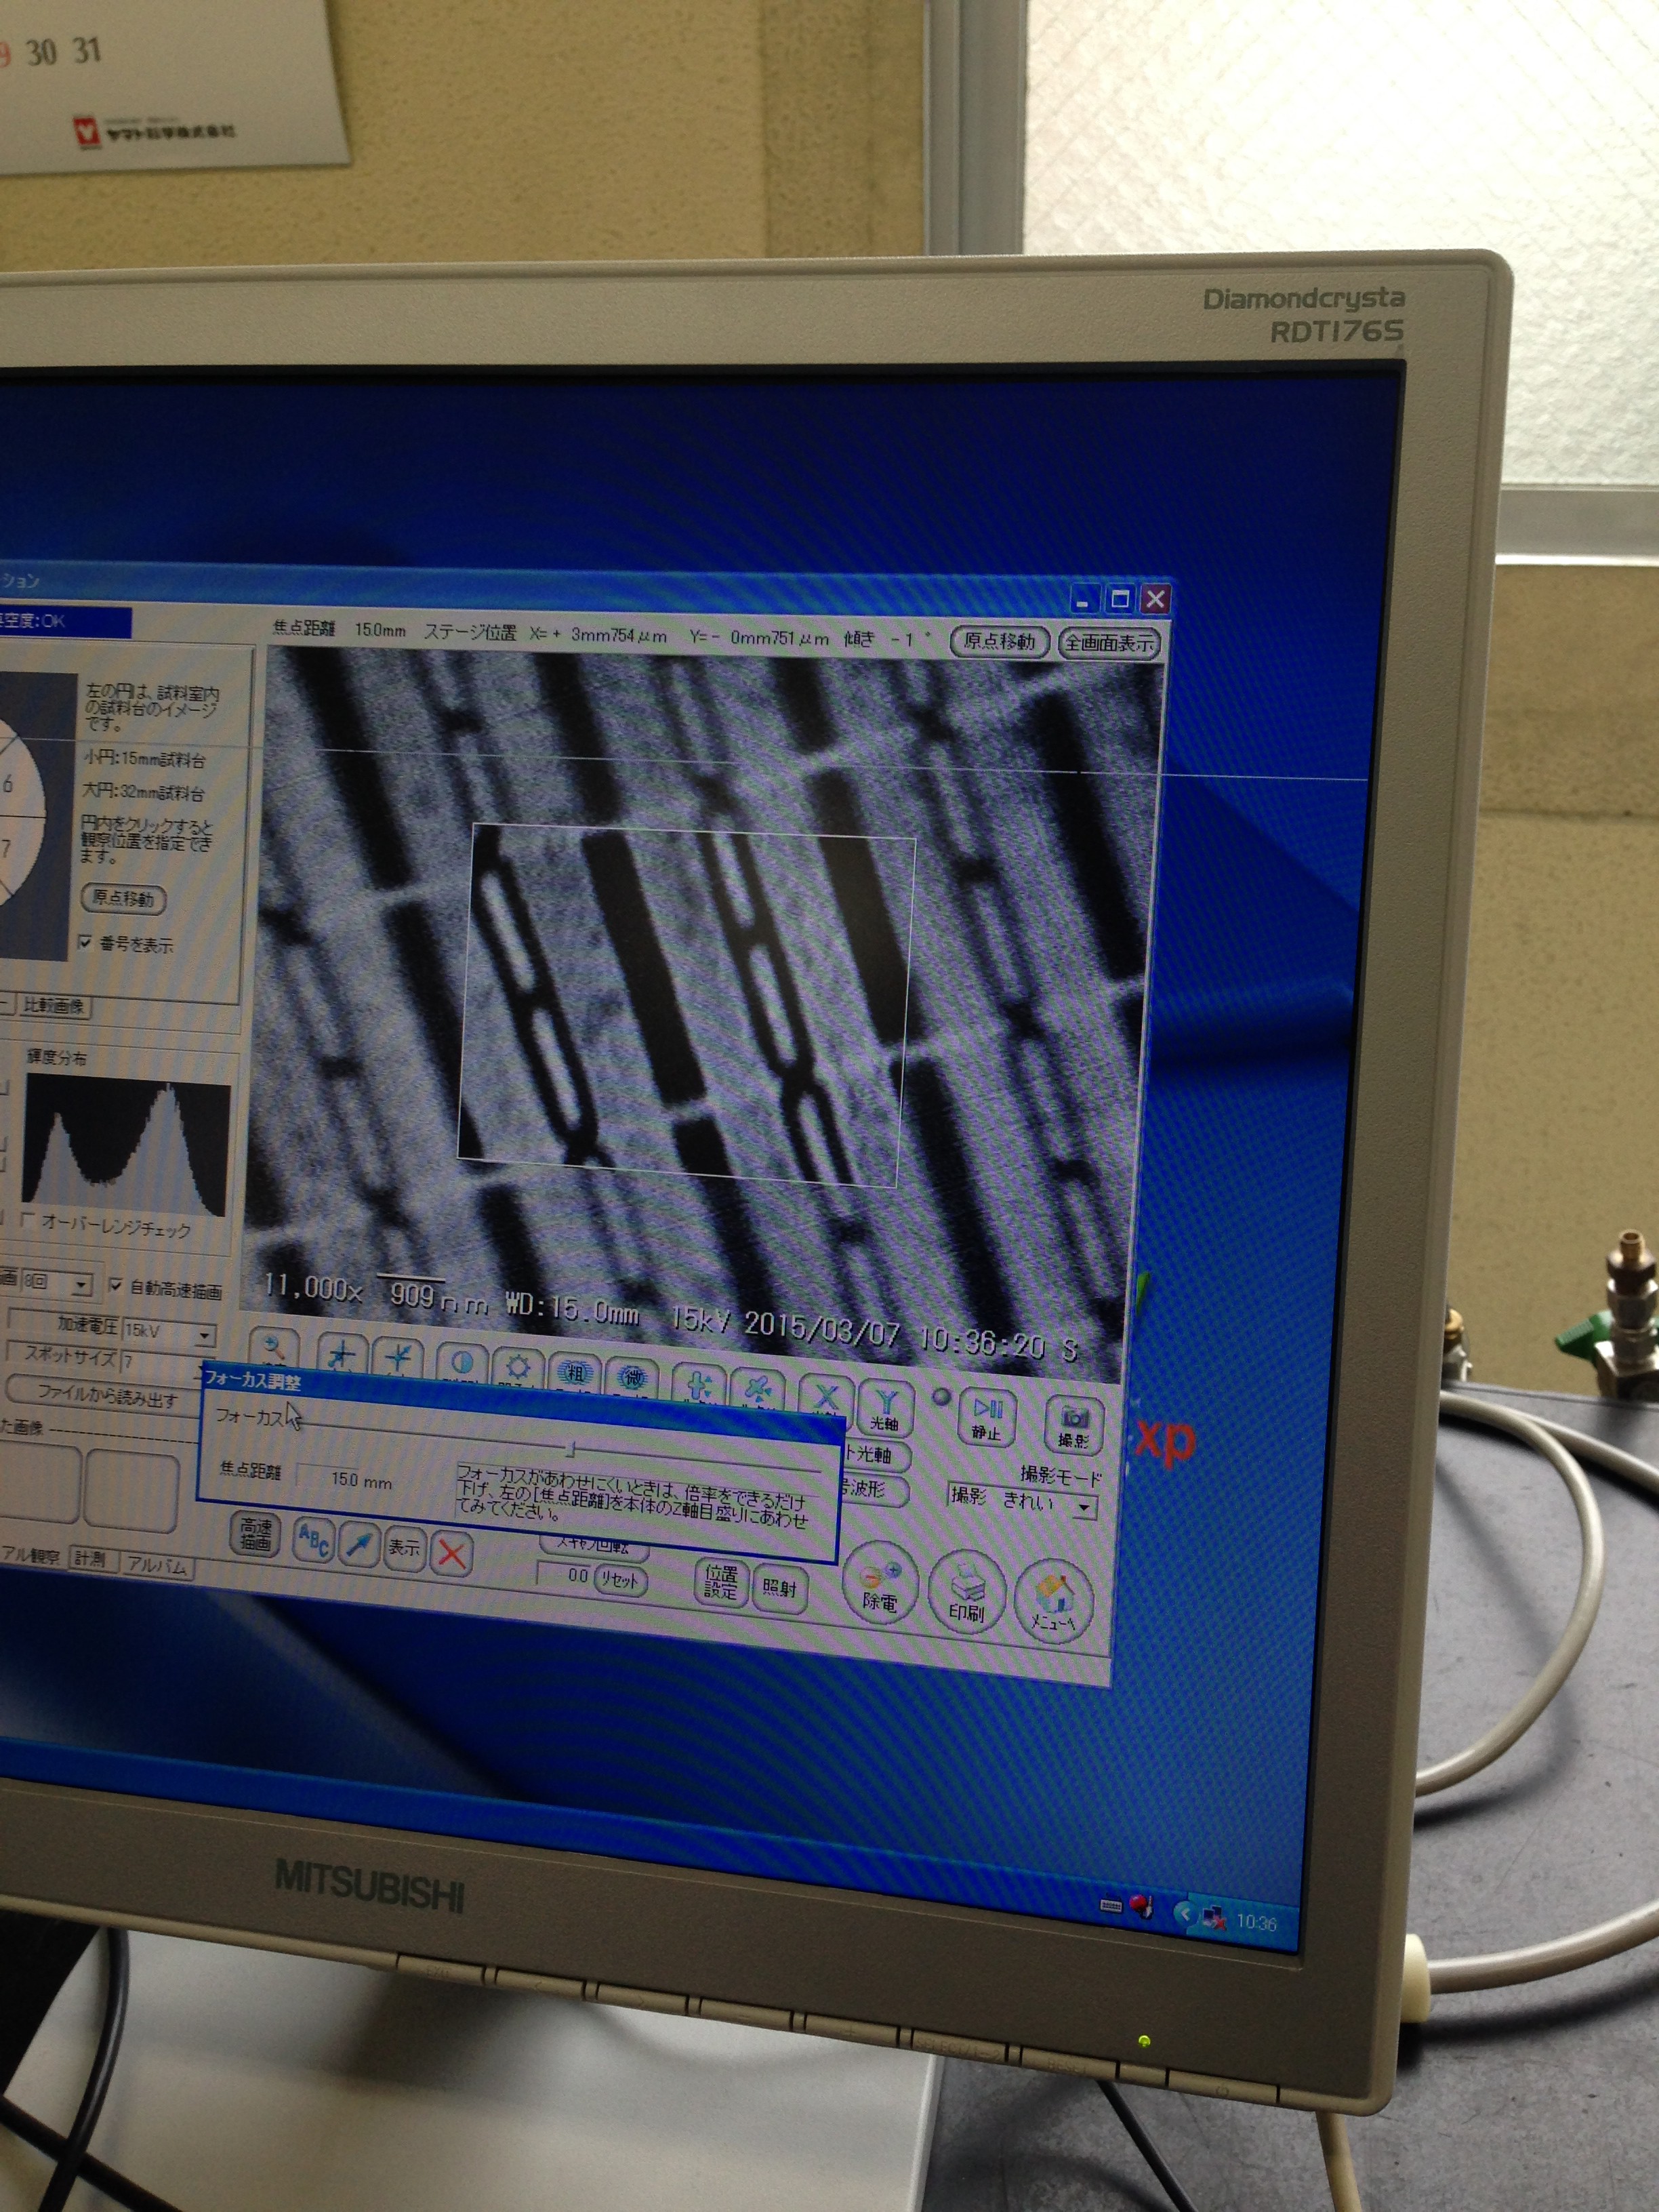Screen dimensions: 1659x2212
Task: Click the red X delete annotation icon
Action: coord(452,1553)
